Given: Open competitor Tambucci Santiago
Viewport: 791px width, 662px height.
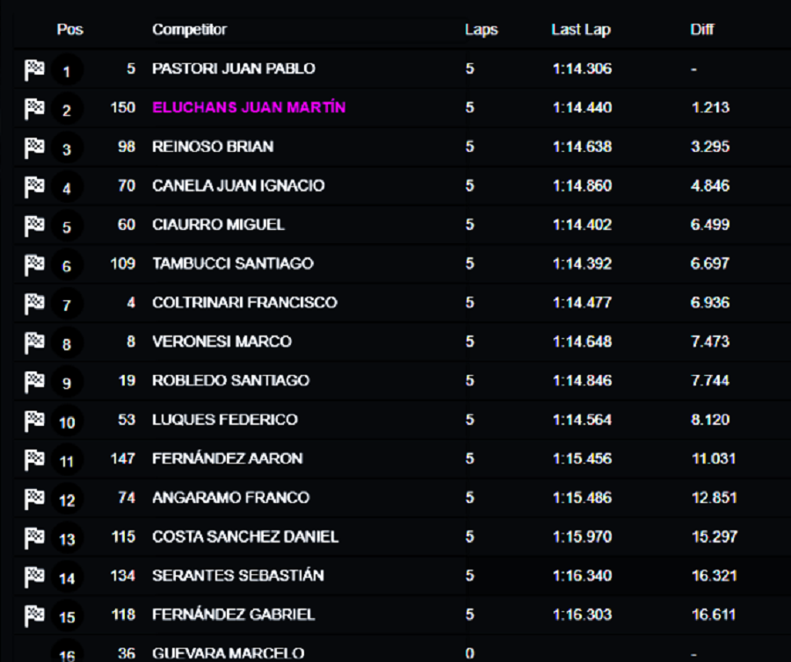Looking at the screenshot, I should (233, 263).
